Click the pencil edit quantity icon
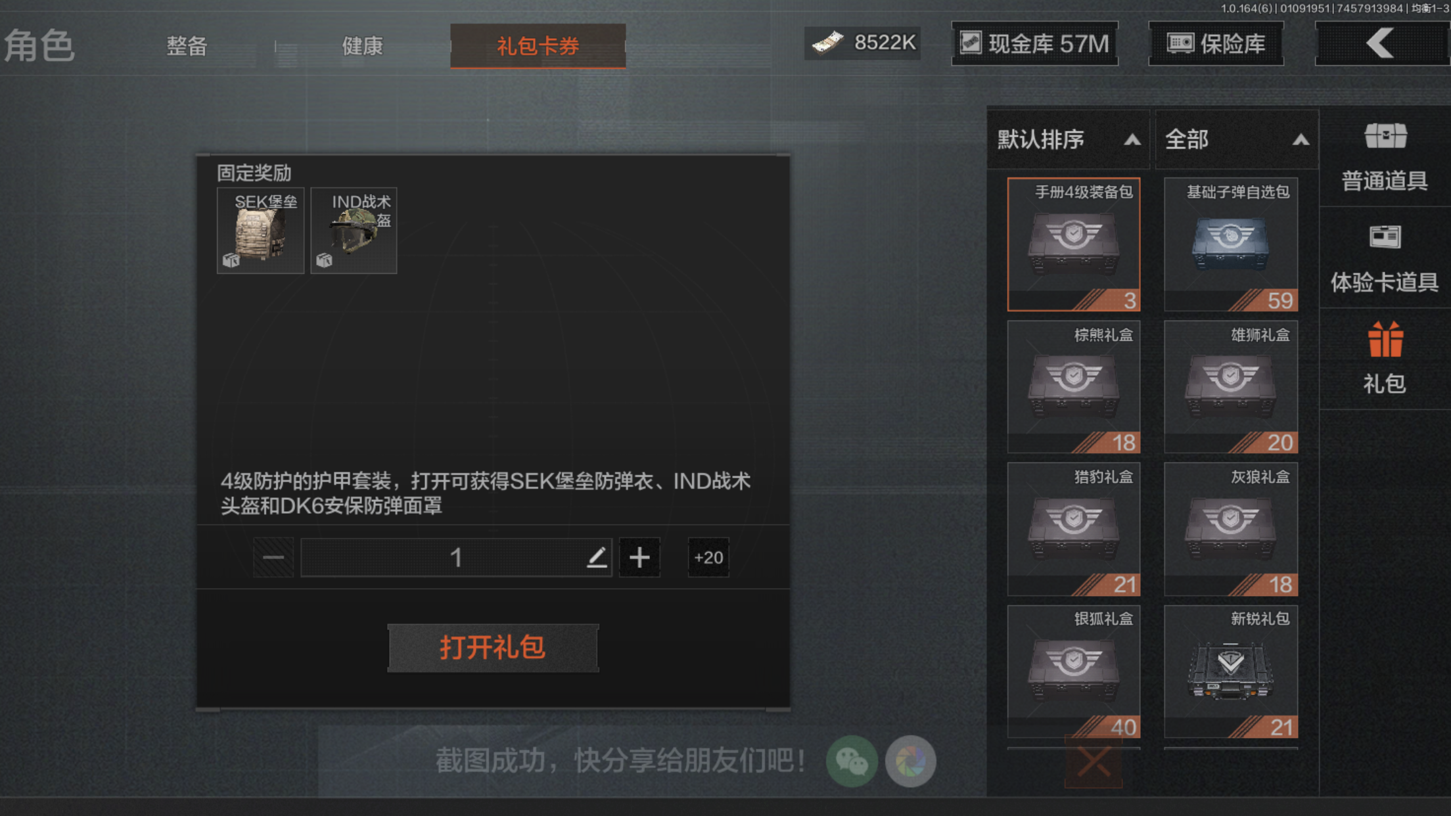Screen dimensions: 1451x816 pyautogui.click(x=597, y=557)
